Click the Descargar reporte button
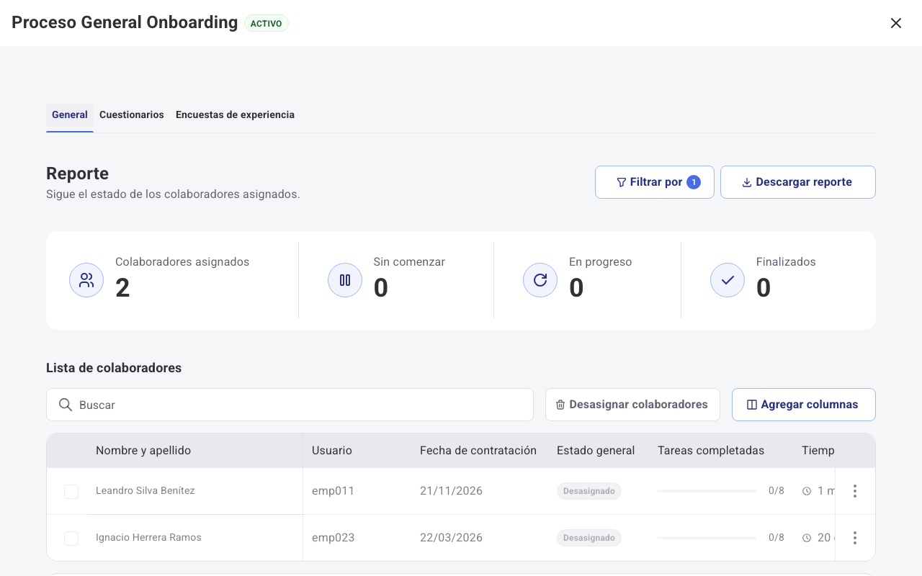The image size is (922, 576). 798,182
